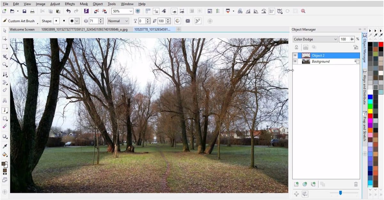Screen dimensions: 384x200
Task: Toggle the lock transparency icon in Object Manager
Action: pyautogui.click(x=296, y=47)
